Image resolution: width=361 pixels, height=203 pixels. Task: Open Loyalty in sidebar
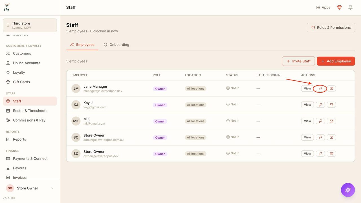30,72
